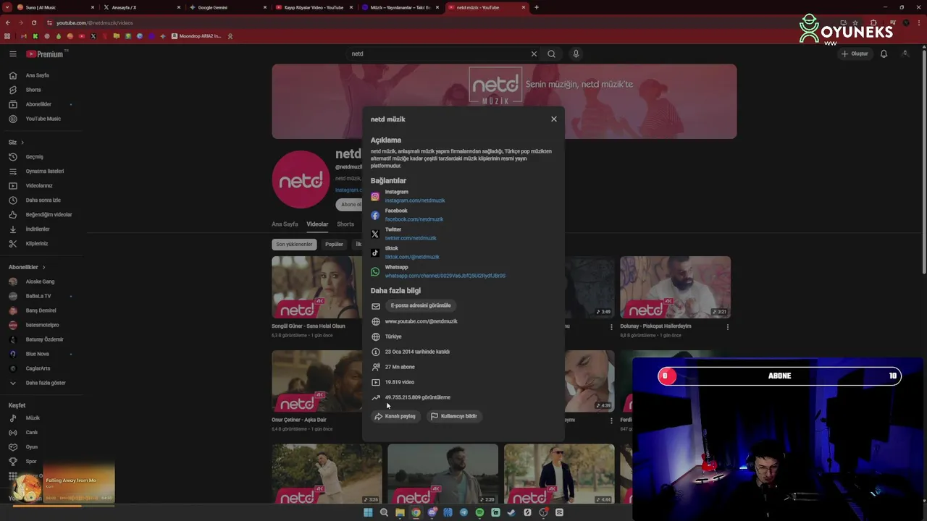Open Spotify from the taskbar
Screen dimensions: 927x521
pos(479,512)
